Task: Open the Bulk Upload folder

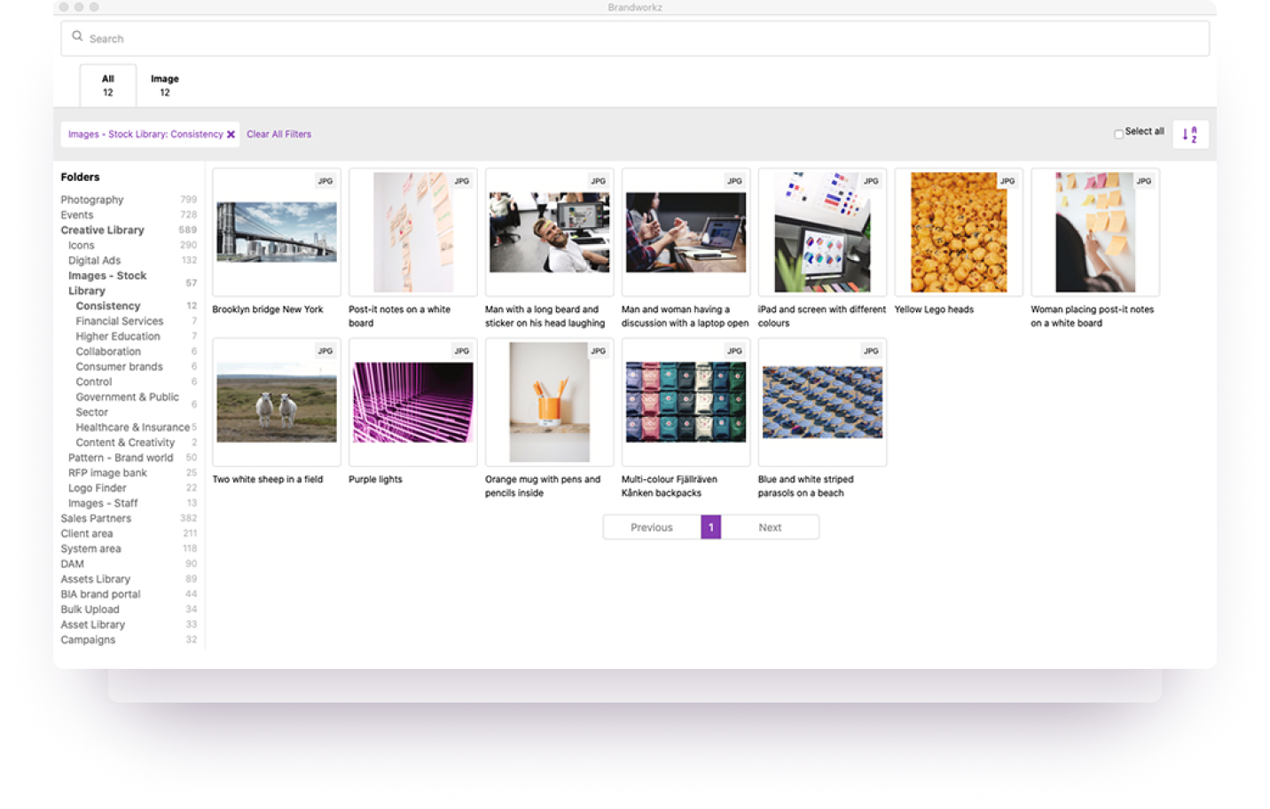Action: click(90, 609)
